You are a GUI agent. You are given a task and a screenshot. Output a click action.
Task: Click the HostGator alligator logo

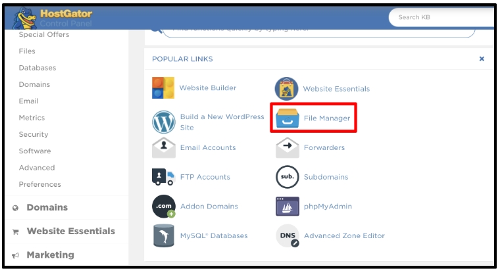click(24, 18)
